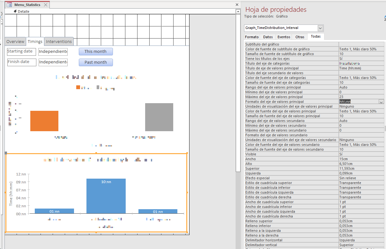Select the Ancho de cuadrícula izquierda label

[292, 211]
